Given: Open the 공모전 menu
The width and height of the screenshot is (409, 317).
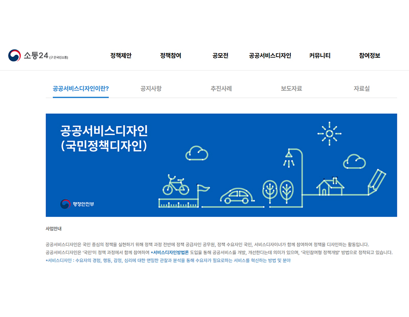Looking at the screenshot, I should [220, 56].
